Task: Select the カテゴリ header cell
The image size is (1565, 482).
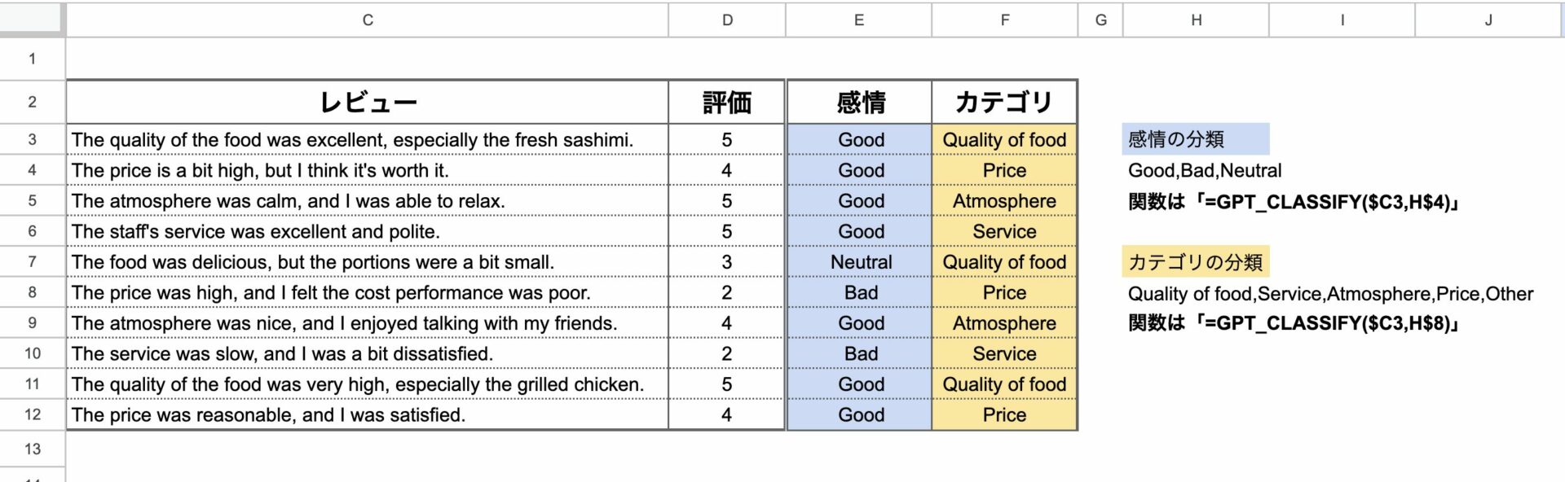Action: (1004, 101)
